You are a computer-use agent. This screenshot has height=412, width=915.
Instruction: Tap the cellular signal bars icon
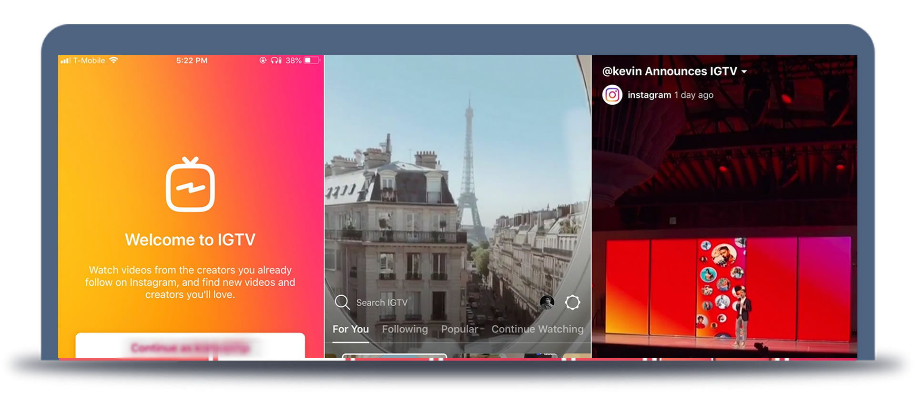(x=65, y=60)
